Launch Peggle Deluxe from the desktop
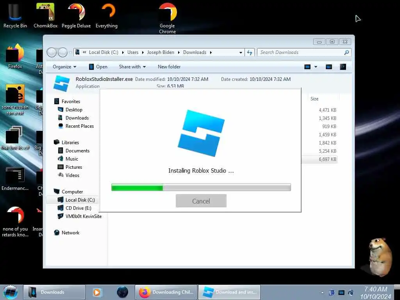This screenshot has width=400, height=300. pyautogui.click(x=76, y=16)
